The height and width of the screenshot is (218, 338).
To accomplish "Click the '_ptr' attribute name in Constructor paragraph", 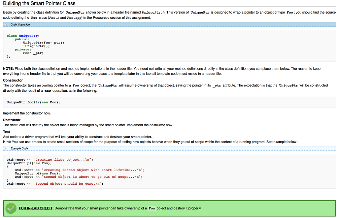I will 217,85.
